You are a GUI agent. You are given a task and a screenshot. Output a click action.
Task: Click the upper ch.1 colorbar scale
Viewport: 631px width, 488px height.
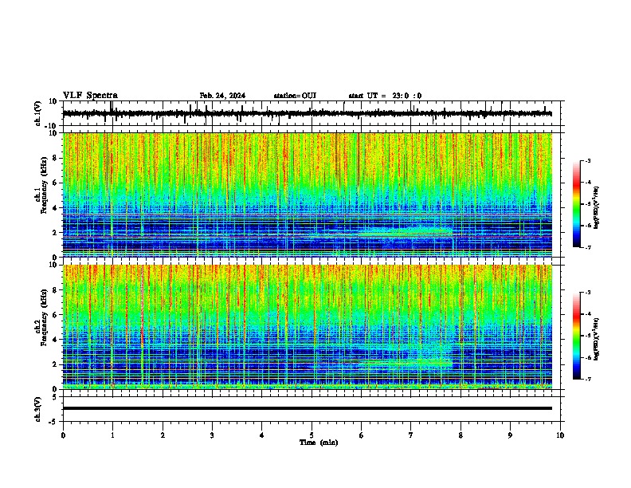click(577, 204)
